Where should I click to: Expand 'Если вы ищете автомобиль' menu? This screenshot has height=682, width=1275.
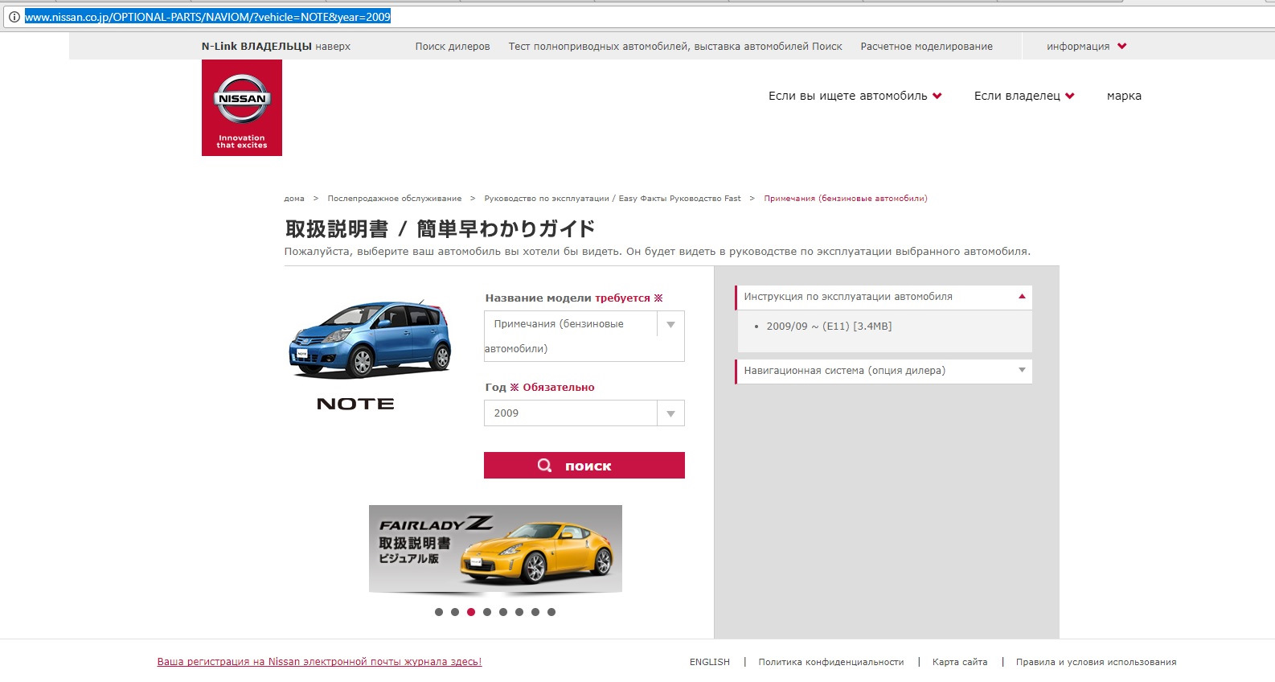pyautogui.click(x=855, y=96)
